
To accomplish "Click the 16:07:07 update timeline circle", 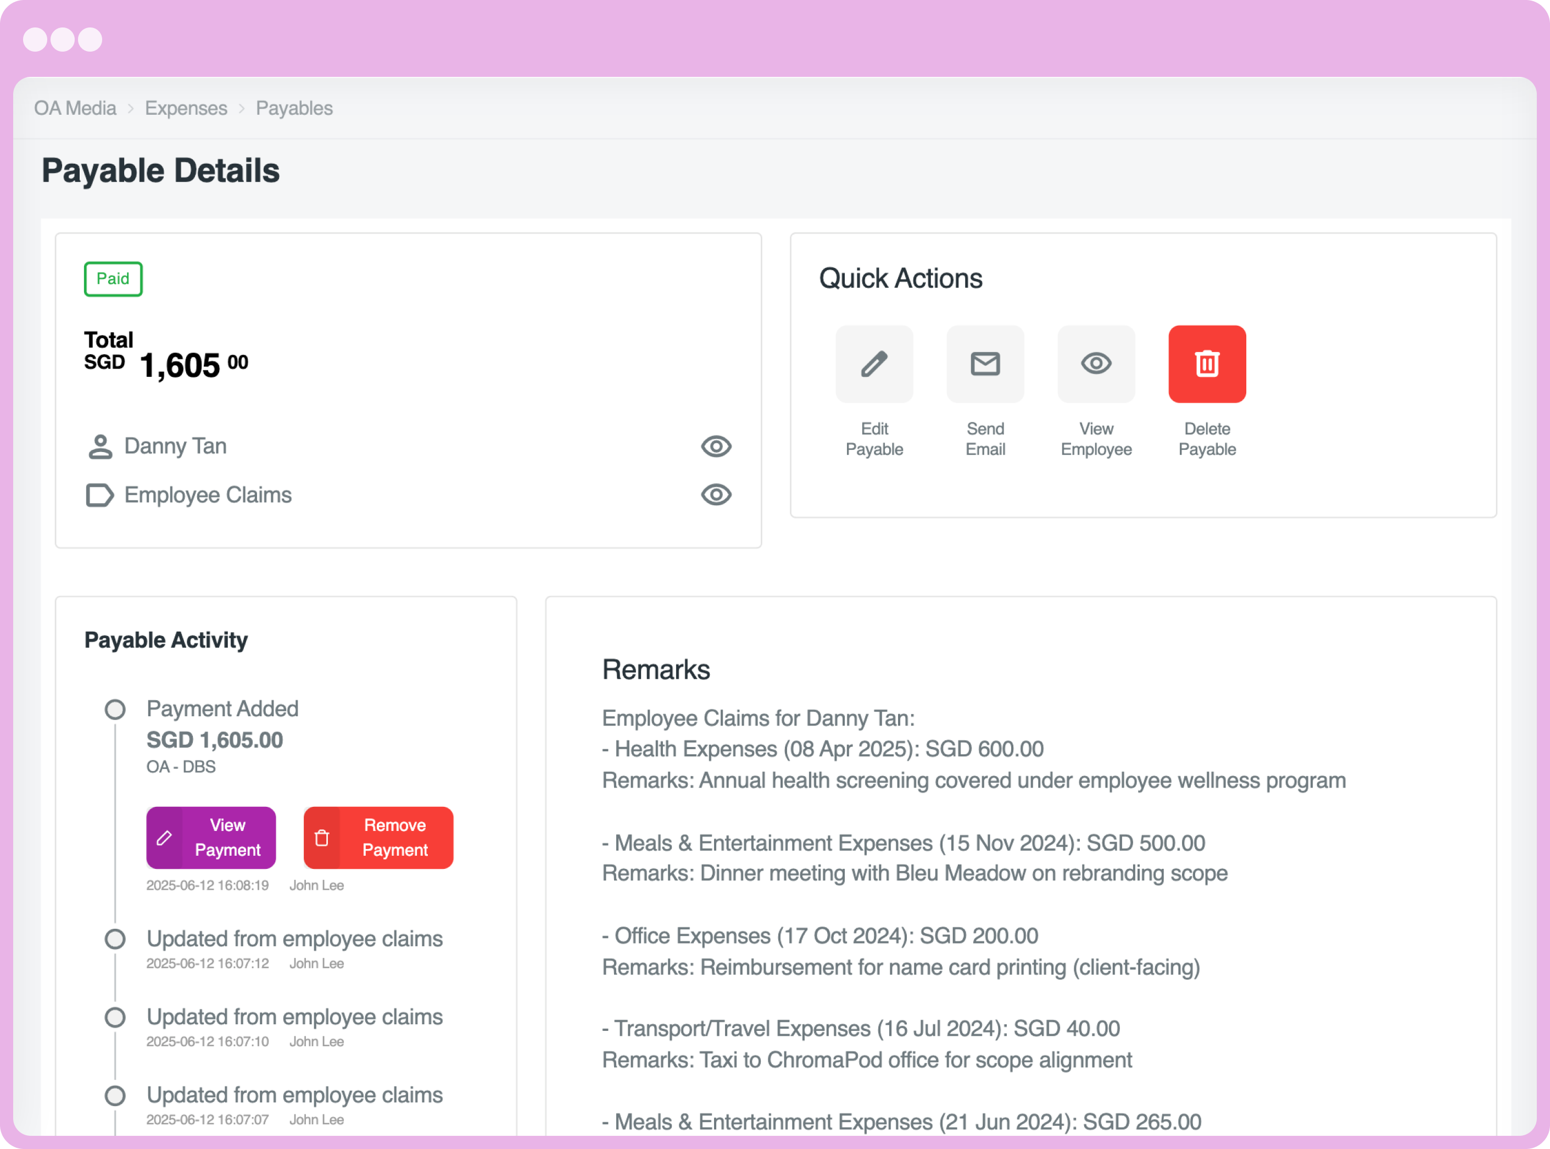I will [115, 1095].
